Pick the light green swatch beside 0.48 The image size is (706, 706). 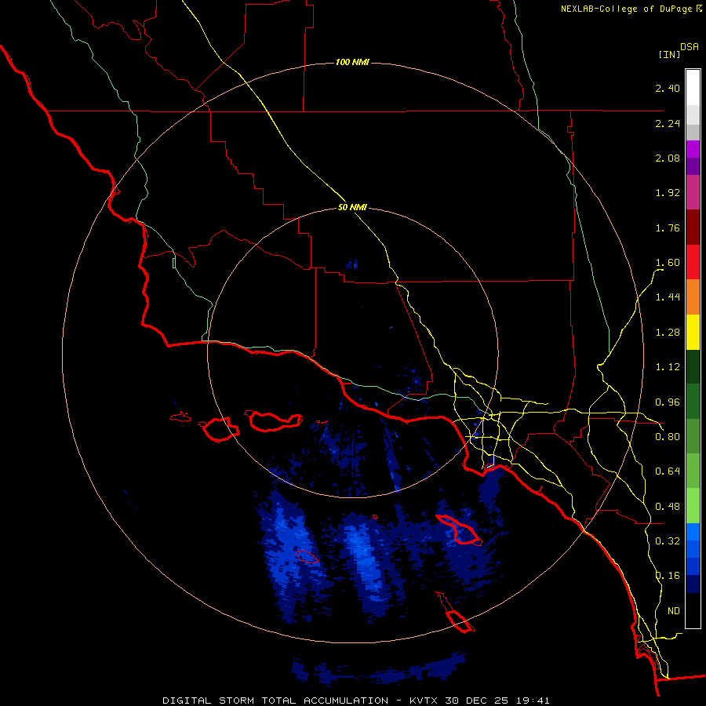coord(693,506)
